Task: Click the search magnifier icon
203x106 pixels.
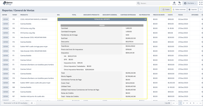Action: (138, 3)
